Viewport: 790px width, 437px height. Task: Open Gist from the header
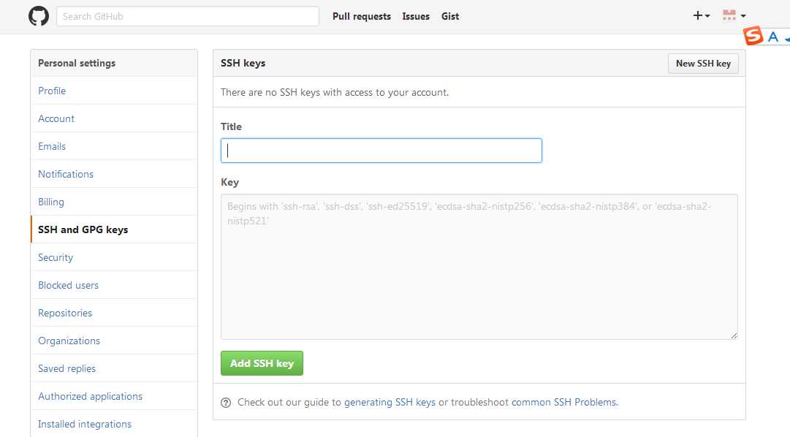pyautogui.click(x=450, y=16)
